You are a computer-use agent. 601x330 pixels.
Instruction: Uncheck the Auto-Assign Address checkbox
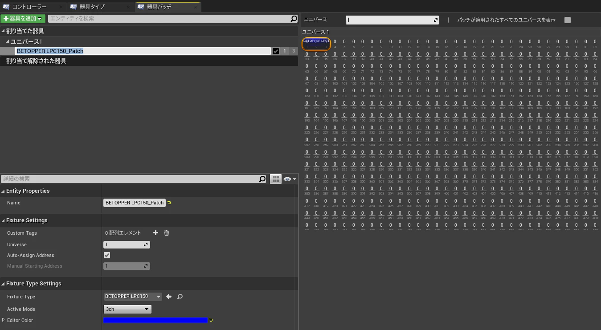(107, 255)
